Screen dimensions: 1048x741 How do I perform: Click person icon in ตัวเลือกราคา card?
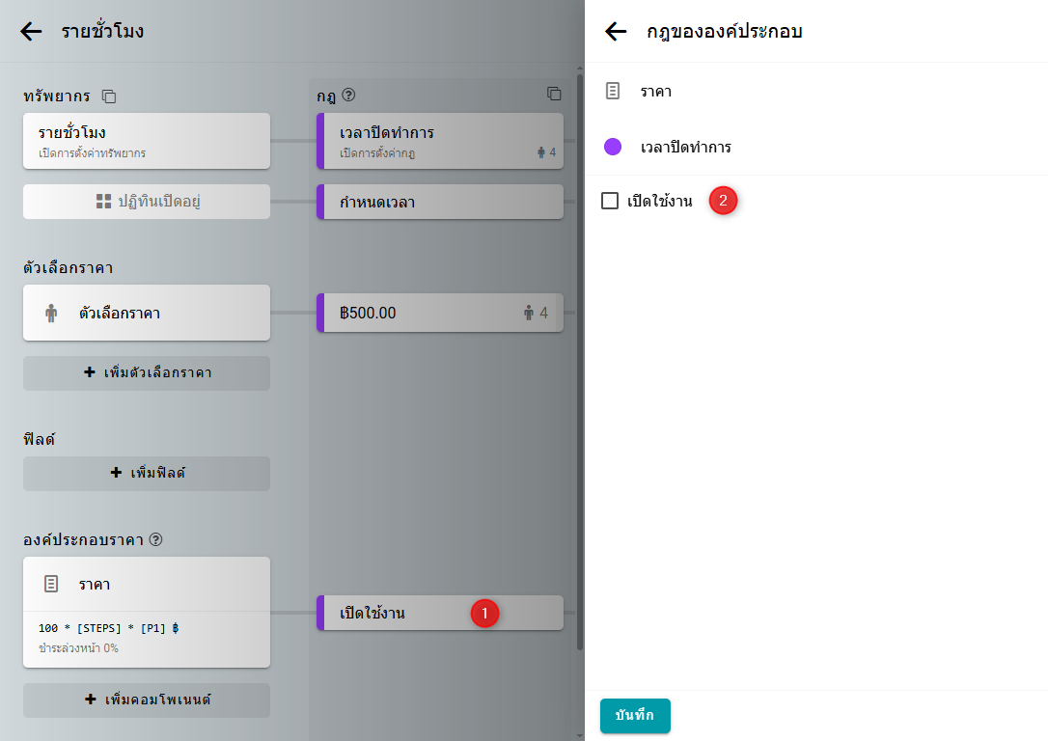[x=52, y=313]
